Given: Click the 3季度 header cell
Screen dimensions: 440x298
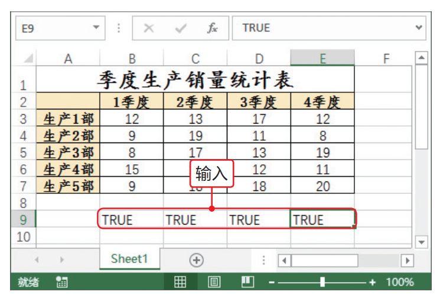Looking at the screenshot, I should [x=259, y=101].
